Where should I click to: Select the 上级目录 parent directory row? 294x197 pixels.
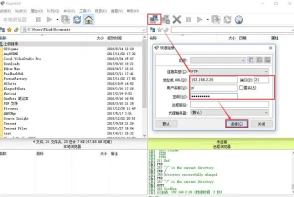pos(71,44)
